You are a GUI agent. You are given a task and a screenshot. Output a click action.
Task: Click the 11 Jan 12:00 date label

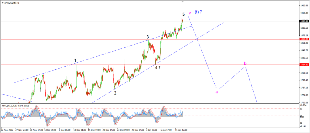coord(182,130)
